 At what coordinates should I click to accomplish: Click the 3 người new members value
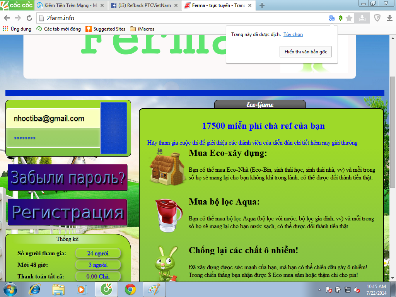tap(98, 265)
